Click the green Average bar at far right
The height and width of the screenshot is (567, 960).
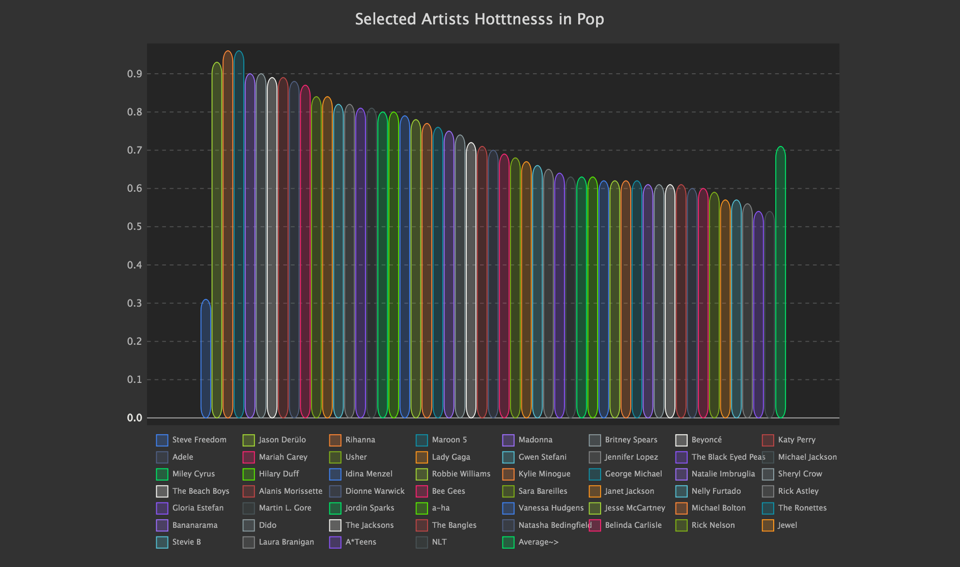tap(780, 282)
